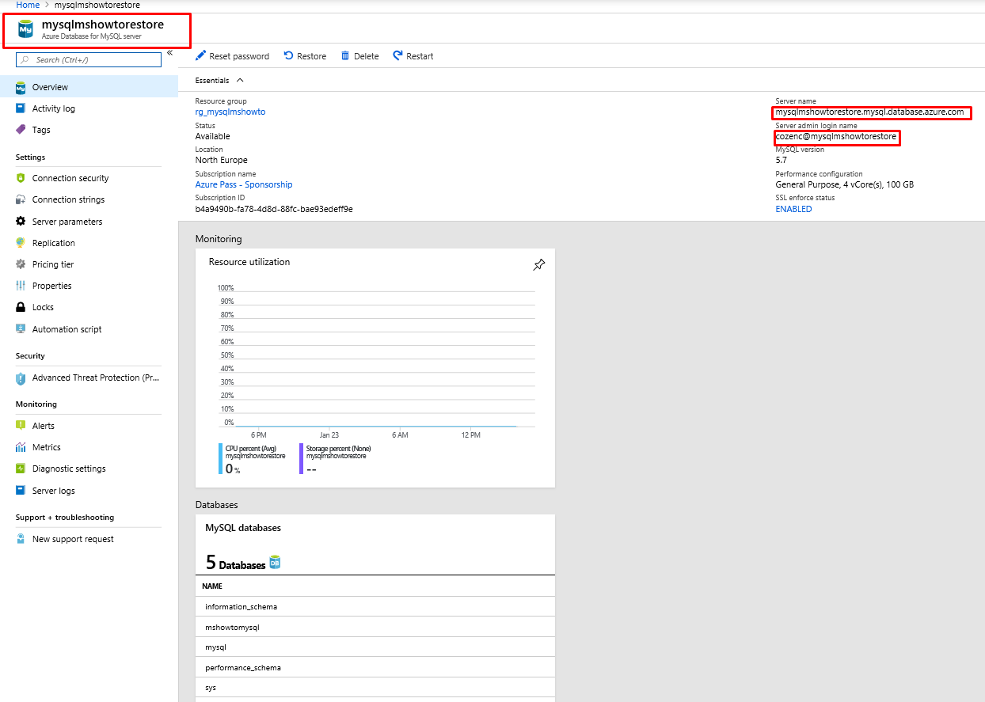Click the NAME column header
Viewport: 985px width, 702px height.
tap(212, 586)
